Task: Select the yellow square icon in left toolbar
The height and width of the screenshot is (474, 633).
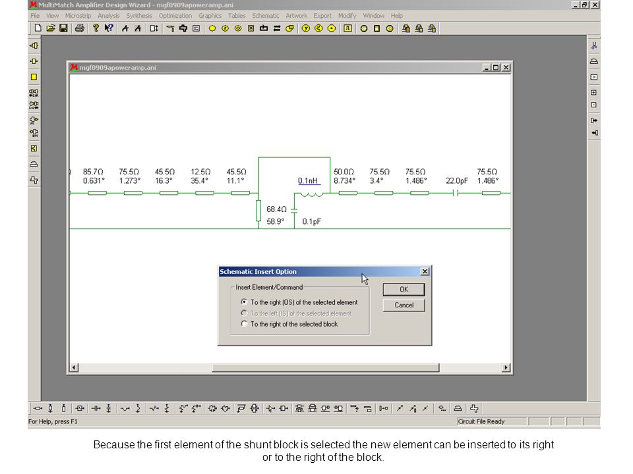Action: point(34,76)
